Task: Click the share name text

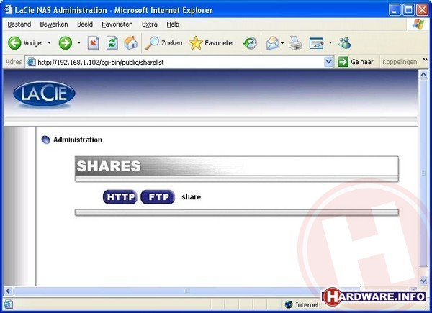Action: 191,197
